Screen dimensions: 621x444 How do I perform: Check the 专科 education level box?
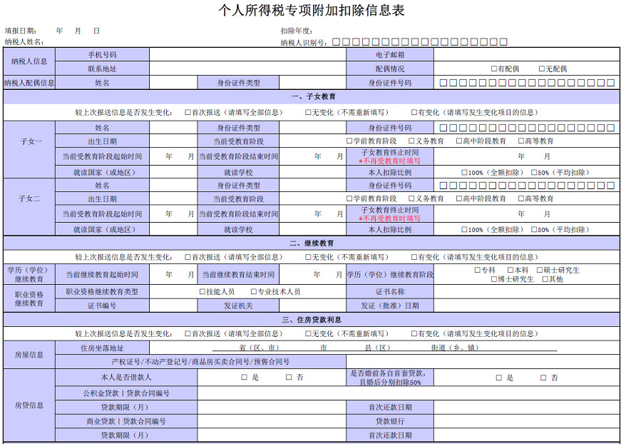478,271
